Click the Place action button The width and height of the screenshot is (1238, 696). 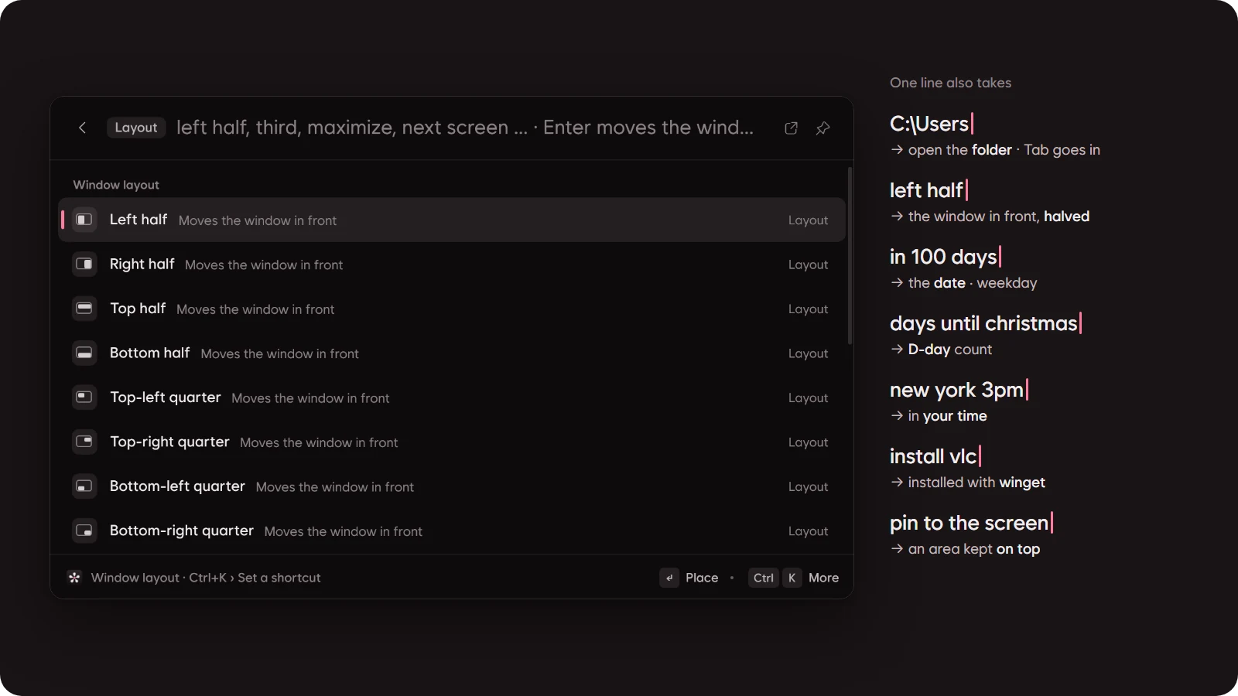point(702,578)
